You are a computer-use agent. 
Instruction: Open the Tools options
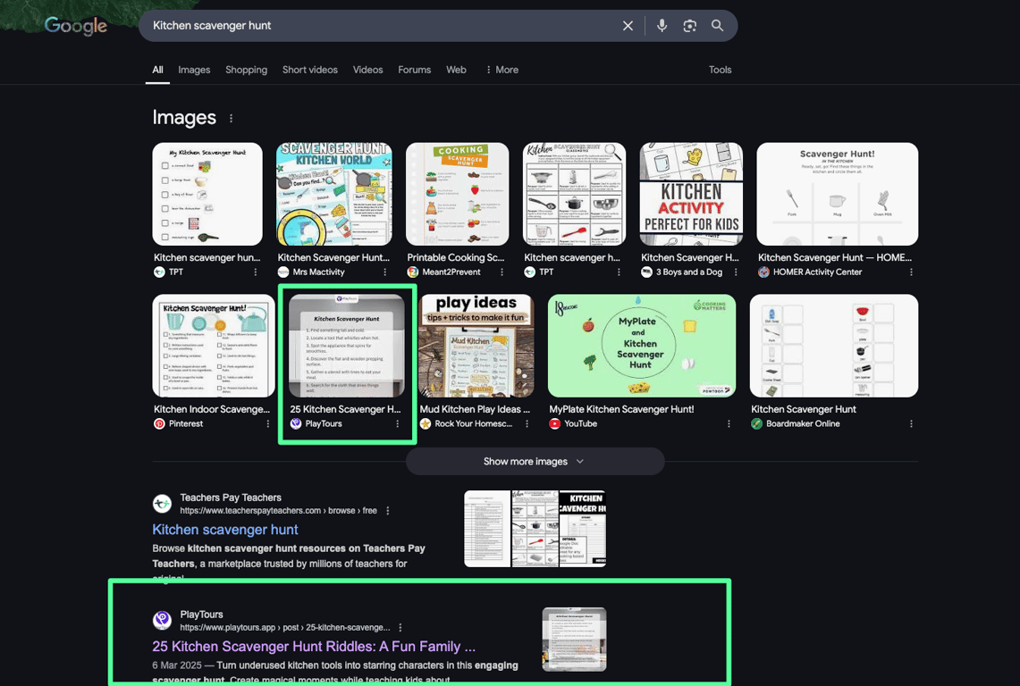[x=720, y=70]
